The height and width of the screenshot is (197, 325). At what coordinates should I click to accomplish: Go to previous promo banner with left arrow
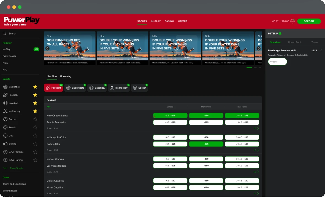point(47,48)
